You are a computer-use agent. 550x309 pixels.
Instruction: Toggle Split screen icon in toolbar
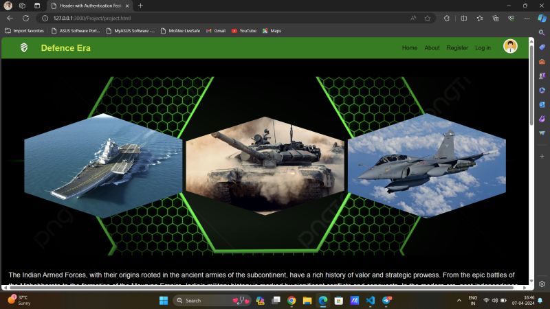(463, 19)
